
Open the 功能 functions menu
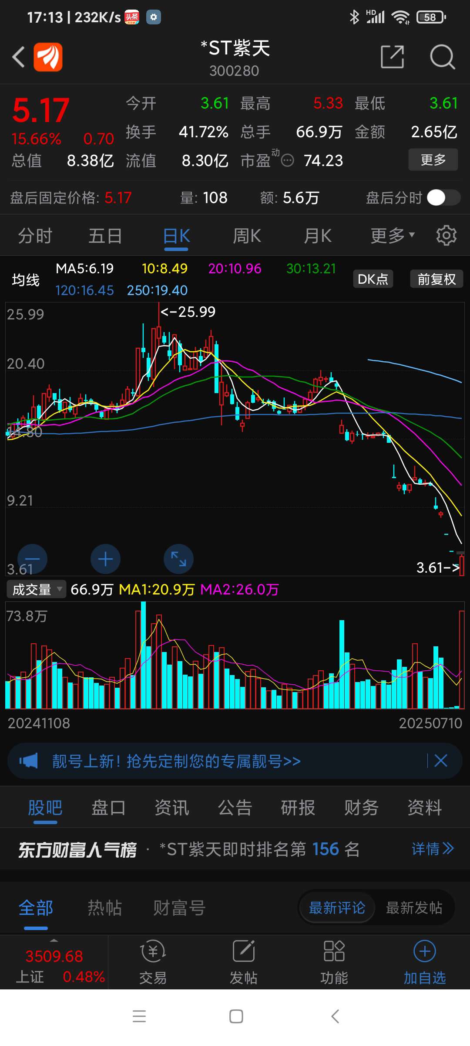tap(334, 962)
